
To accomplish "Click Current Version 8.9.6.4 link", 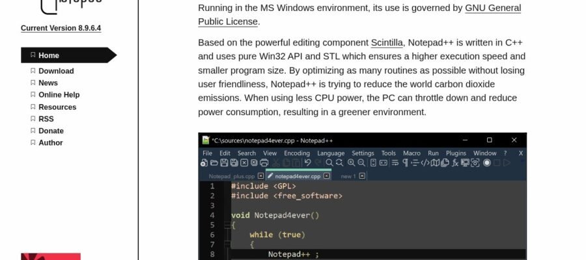I will click(61, 28).
